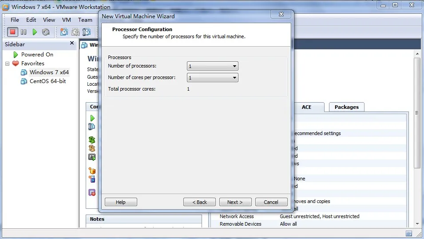Cancel the New Virtual Machine Wizard
Screen dimensions: 424x239
click(271, 202)
